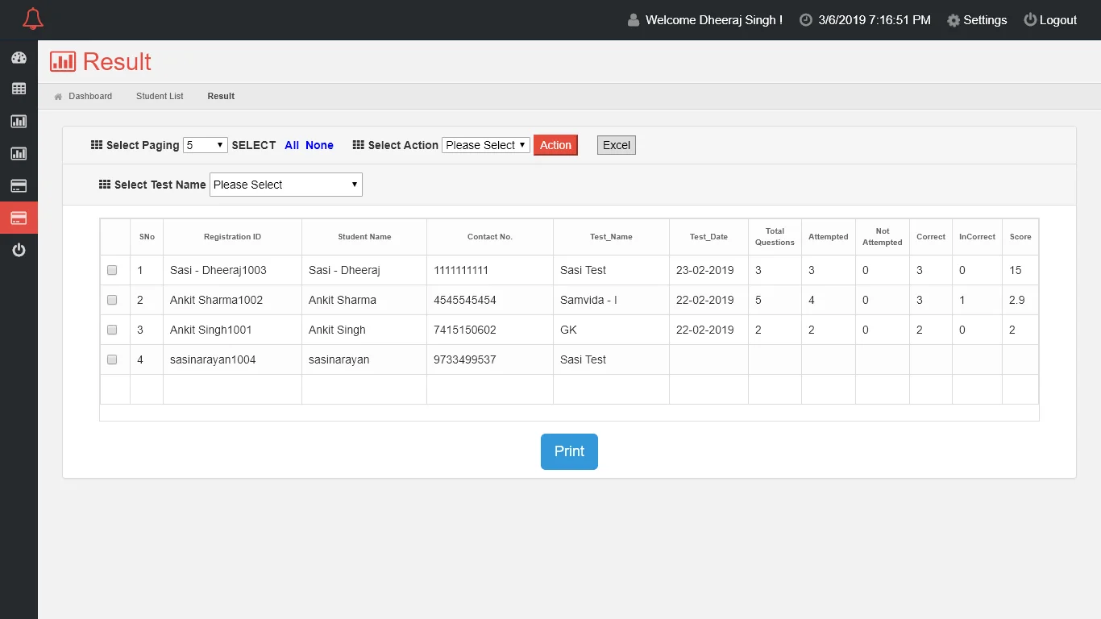Click the user icon beside Welcome Dheeraj Singh
The image size is (1101, 619).
(634, 20)
